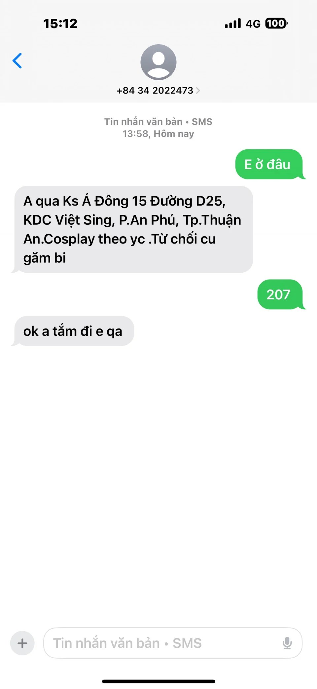Open the plus attachments button
Image resolution: width=317 pixels, height=689 pixels.
click(22, 643)
